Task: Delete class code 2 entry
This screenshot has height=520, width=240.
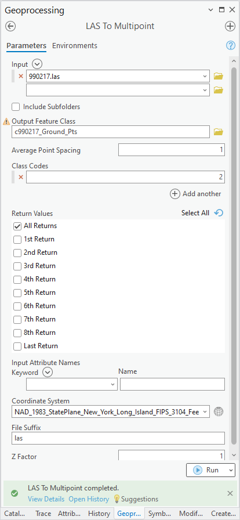Action: point(21,177)
